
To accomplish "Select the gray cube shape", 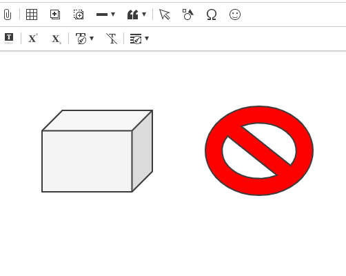I will (x=97, y=151).
